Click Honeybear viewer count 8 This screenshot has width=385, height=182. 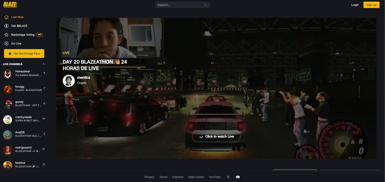coord(44,73)
